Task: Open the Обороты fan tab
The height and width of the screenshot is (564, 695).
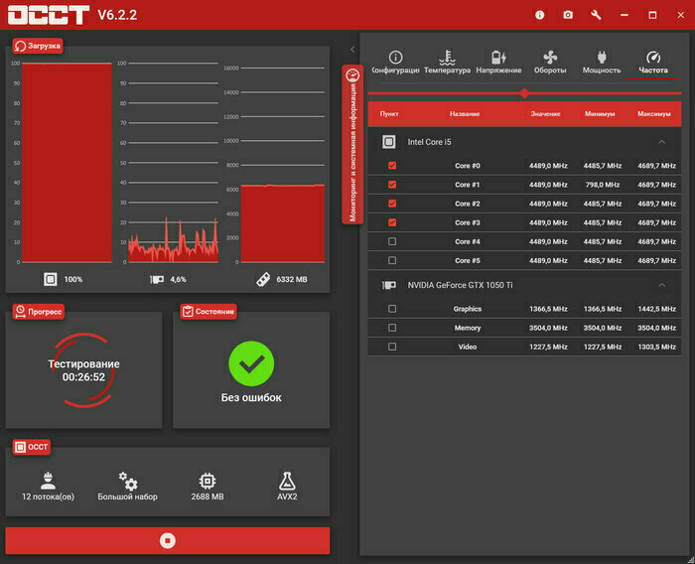Action: tap(550, 63)
